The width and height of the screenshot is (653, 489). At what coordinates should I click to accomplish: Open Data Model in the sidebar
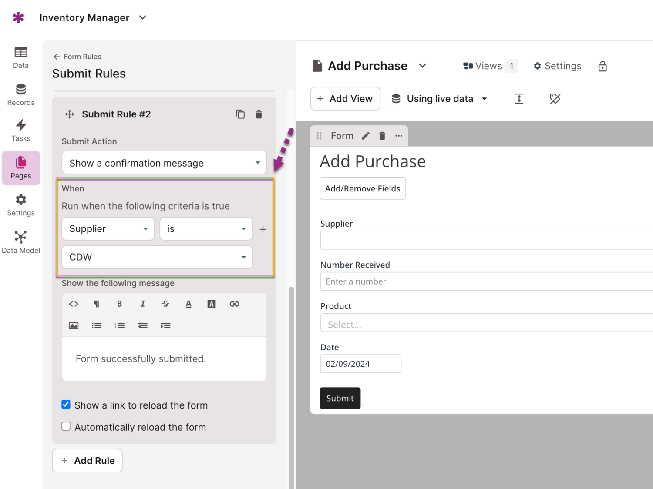click(21, 242)
